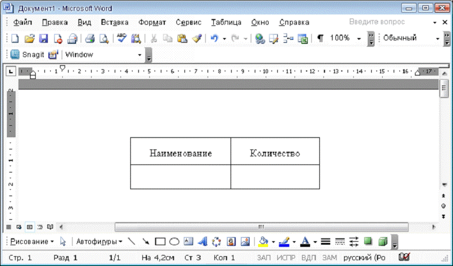Screen dimensions: 453x266
Task: Click the Insert WordArt icon
Action: pos(202,241)
